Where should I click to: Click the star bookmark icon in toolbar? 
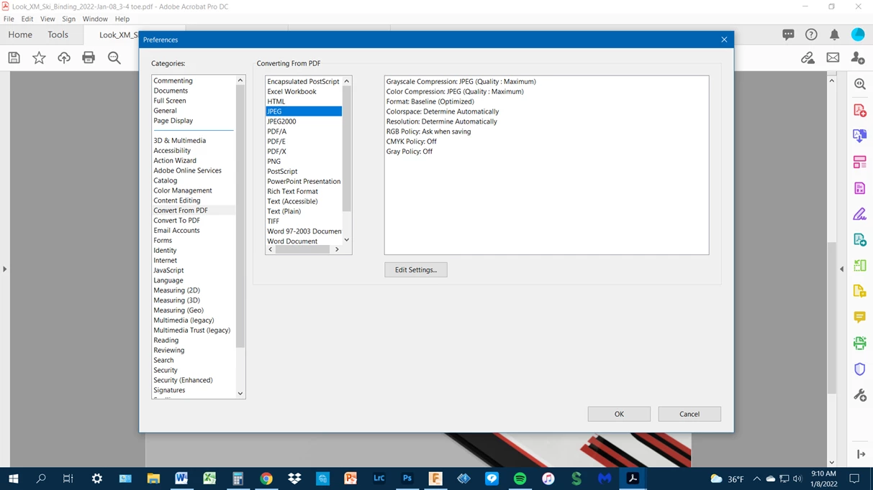[x=39, y=57]
